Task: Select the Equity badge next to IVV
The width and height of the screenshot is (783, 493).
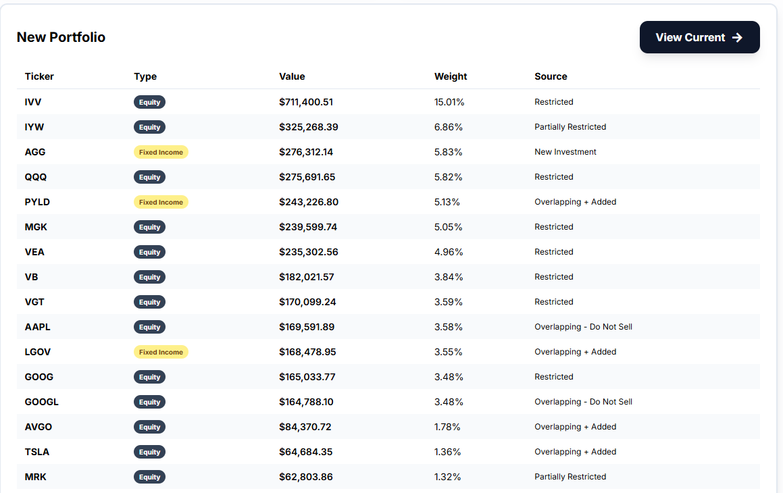Action: (x=149, y=102)
